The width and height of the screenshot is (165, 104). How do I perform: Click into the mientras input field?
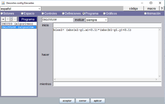point(107,84)
